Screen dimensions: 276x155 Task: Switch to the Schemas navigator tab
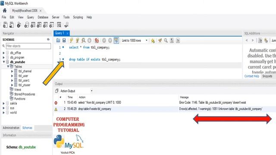(x=27, y=128)
